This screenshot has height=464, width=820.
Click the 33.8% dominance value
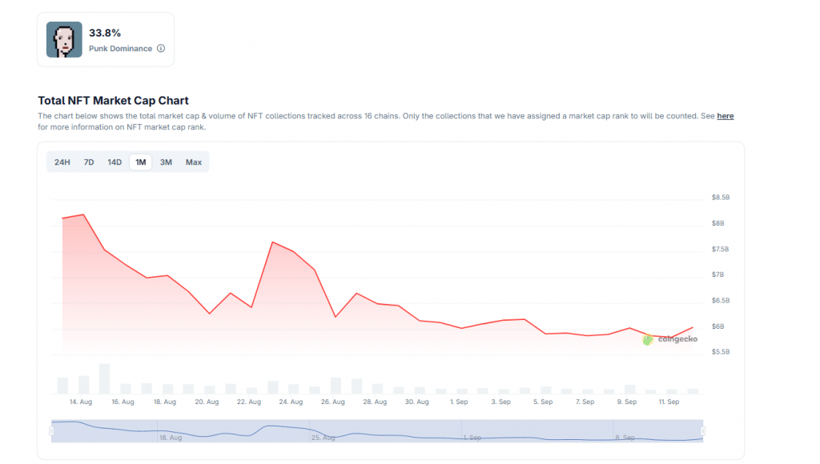pos(105,34)
